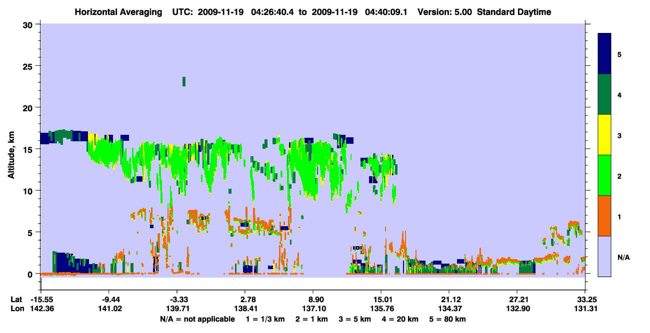Click the y-axis tick label 0
Viewport: 650px width, 333px height.
click(x=31, y=274)
